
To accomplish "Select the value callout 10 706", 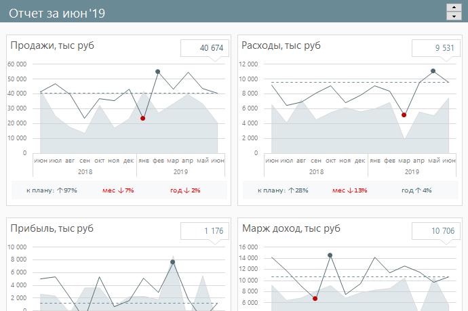I will pyautogui.click(x=436, y=231).
